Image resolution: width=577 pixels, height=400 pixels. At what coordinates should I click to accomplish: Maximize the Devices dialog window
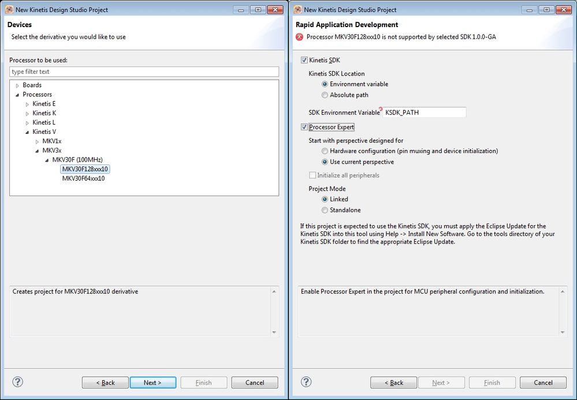coord(258,10)
